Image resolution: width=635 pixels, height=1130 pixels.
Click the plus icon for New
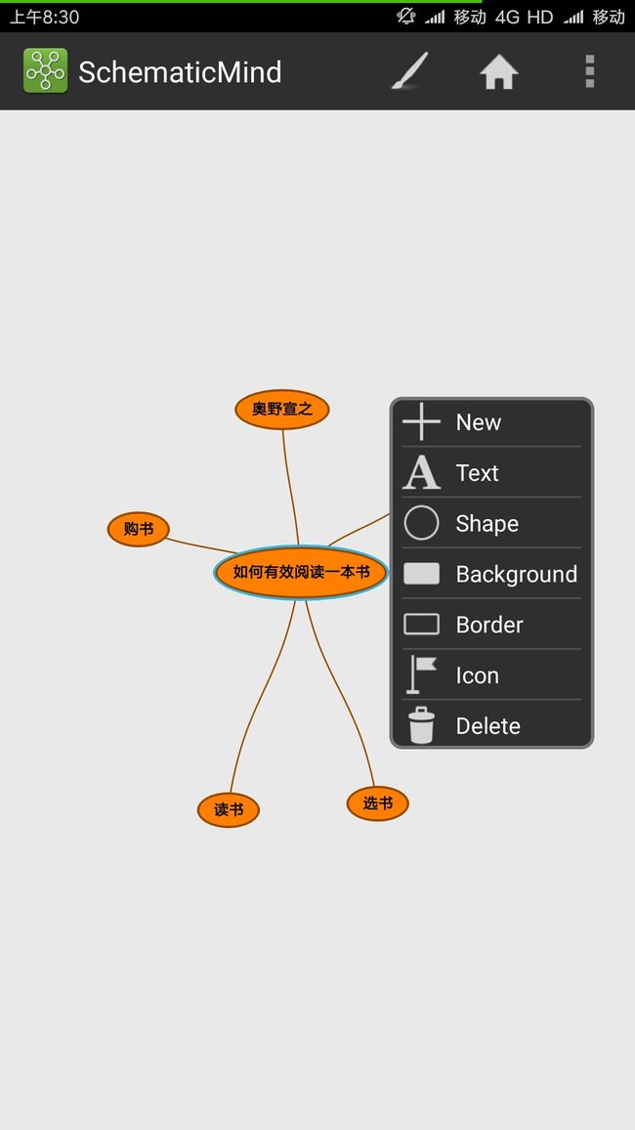(x=421, y=421)
